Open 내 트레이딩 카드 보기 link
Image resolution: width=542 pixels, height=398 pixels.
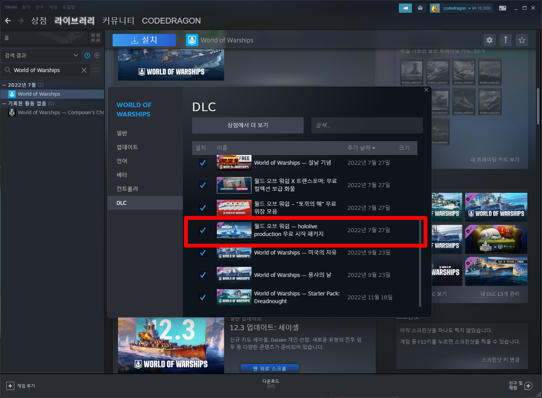(x=495, y=159)
